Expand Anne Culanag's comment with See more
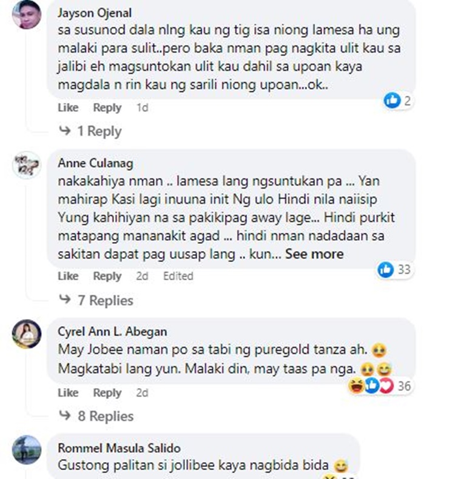The height and width of the screenshot is (479, 455). [x=314, y=254]
